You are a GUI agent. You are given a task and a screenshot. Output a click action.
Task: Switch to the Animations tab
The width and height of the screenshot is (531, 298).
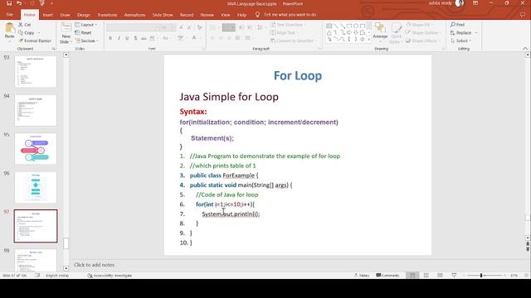point(134,15)
